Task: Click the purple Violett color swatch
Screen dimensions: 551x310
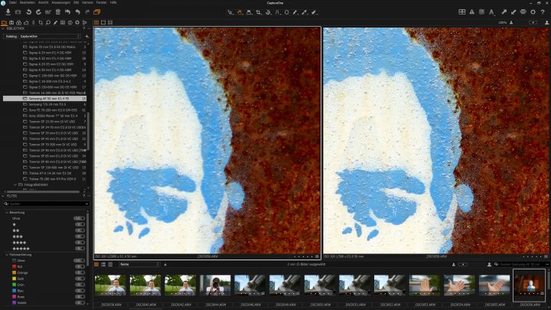Action: coord(14,302)
